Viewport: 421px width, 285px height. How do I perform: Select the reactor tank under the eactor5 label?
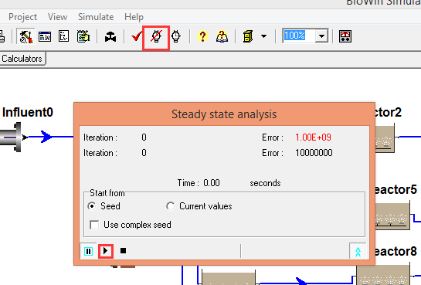coord(392,216)
